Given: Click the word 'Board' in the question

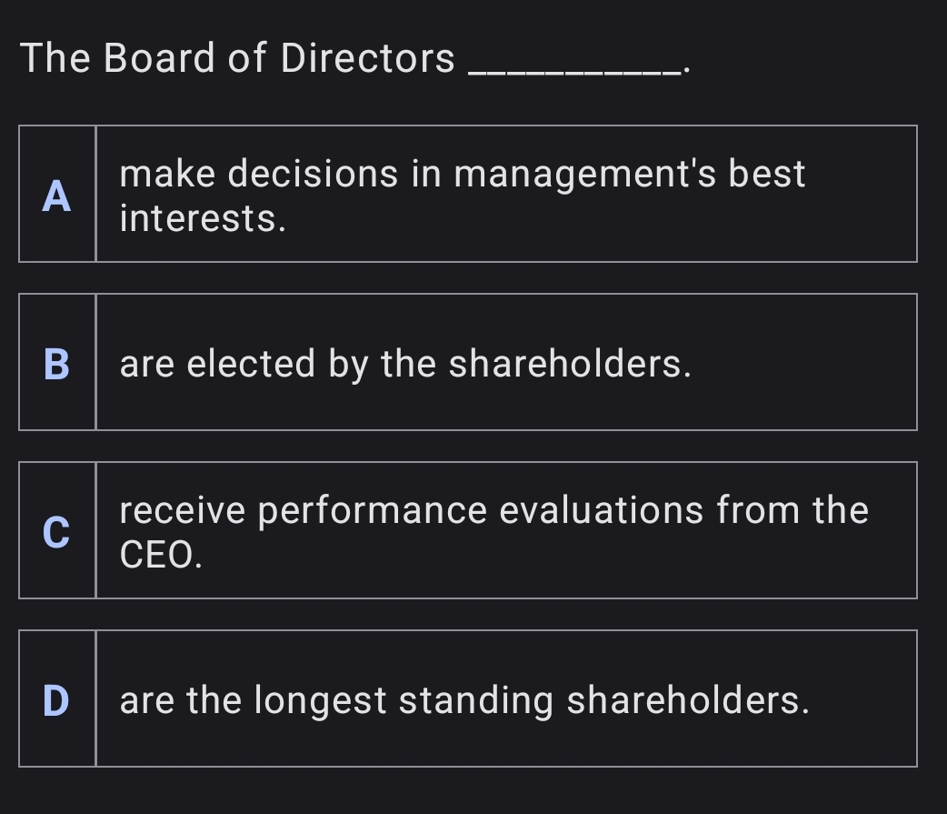Looking at the screenshot, I should click(x=160, y=59).
